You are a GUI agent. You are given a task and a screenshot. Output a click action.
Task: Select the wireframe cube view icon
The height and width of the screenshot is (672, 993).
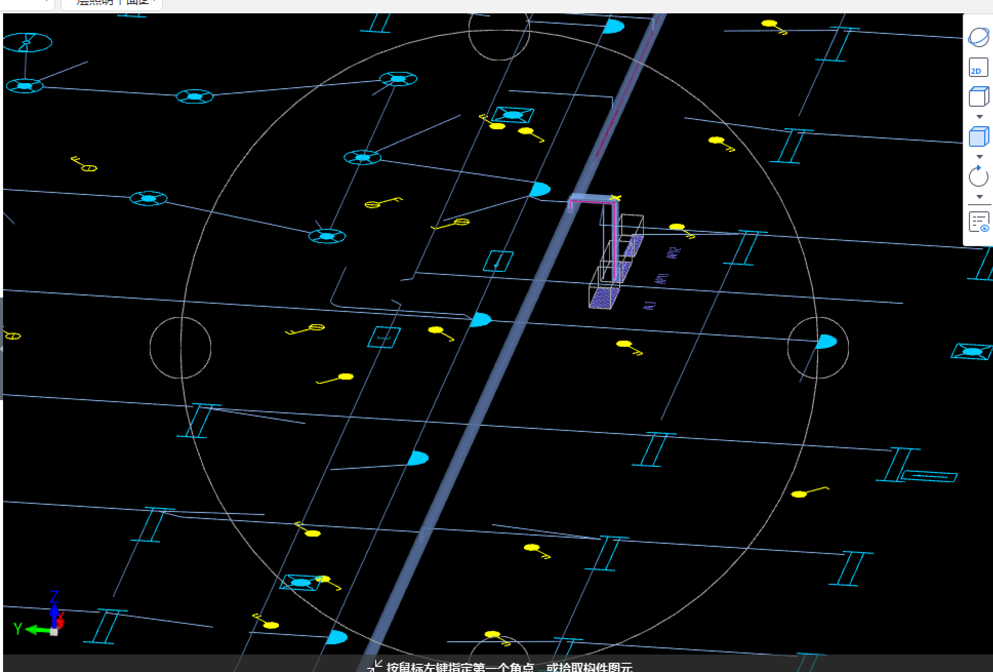(978, 96)
